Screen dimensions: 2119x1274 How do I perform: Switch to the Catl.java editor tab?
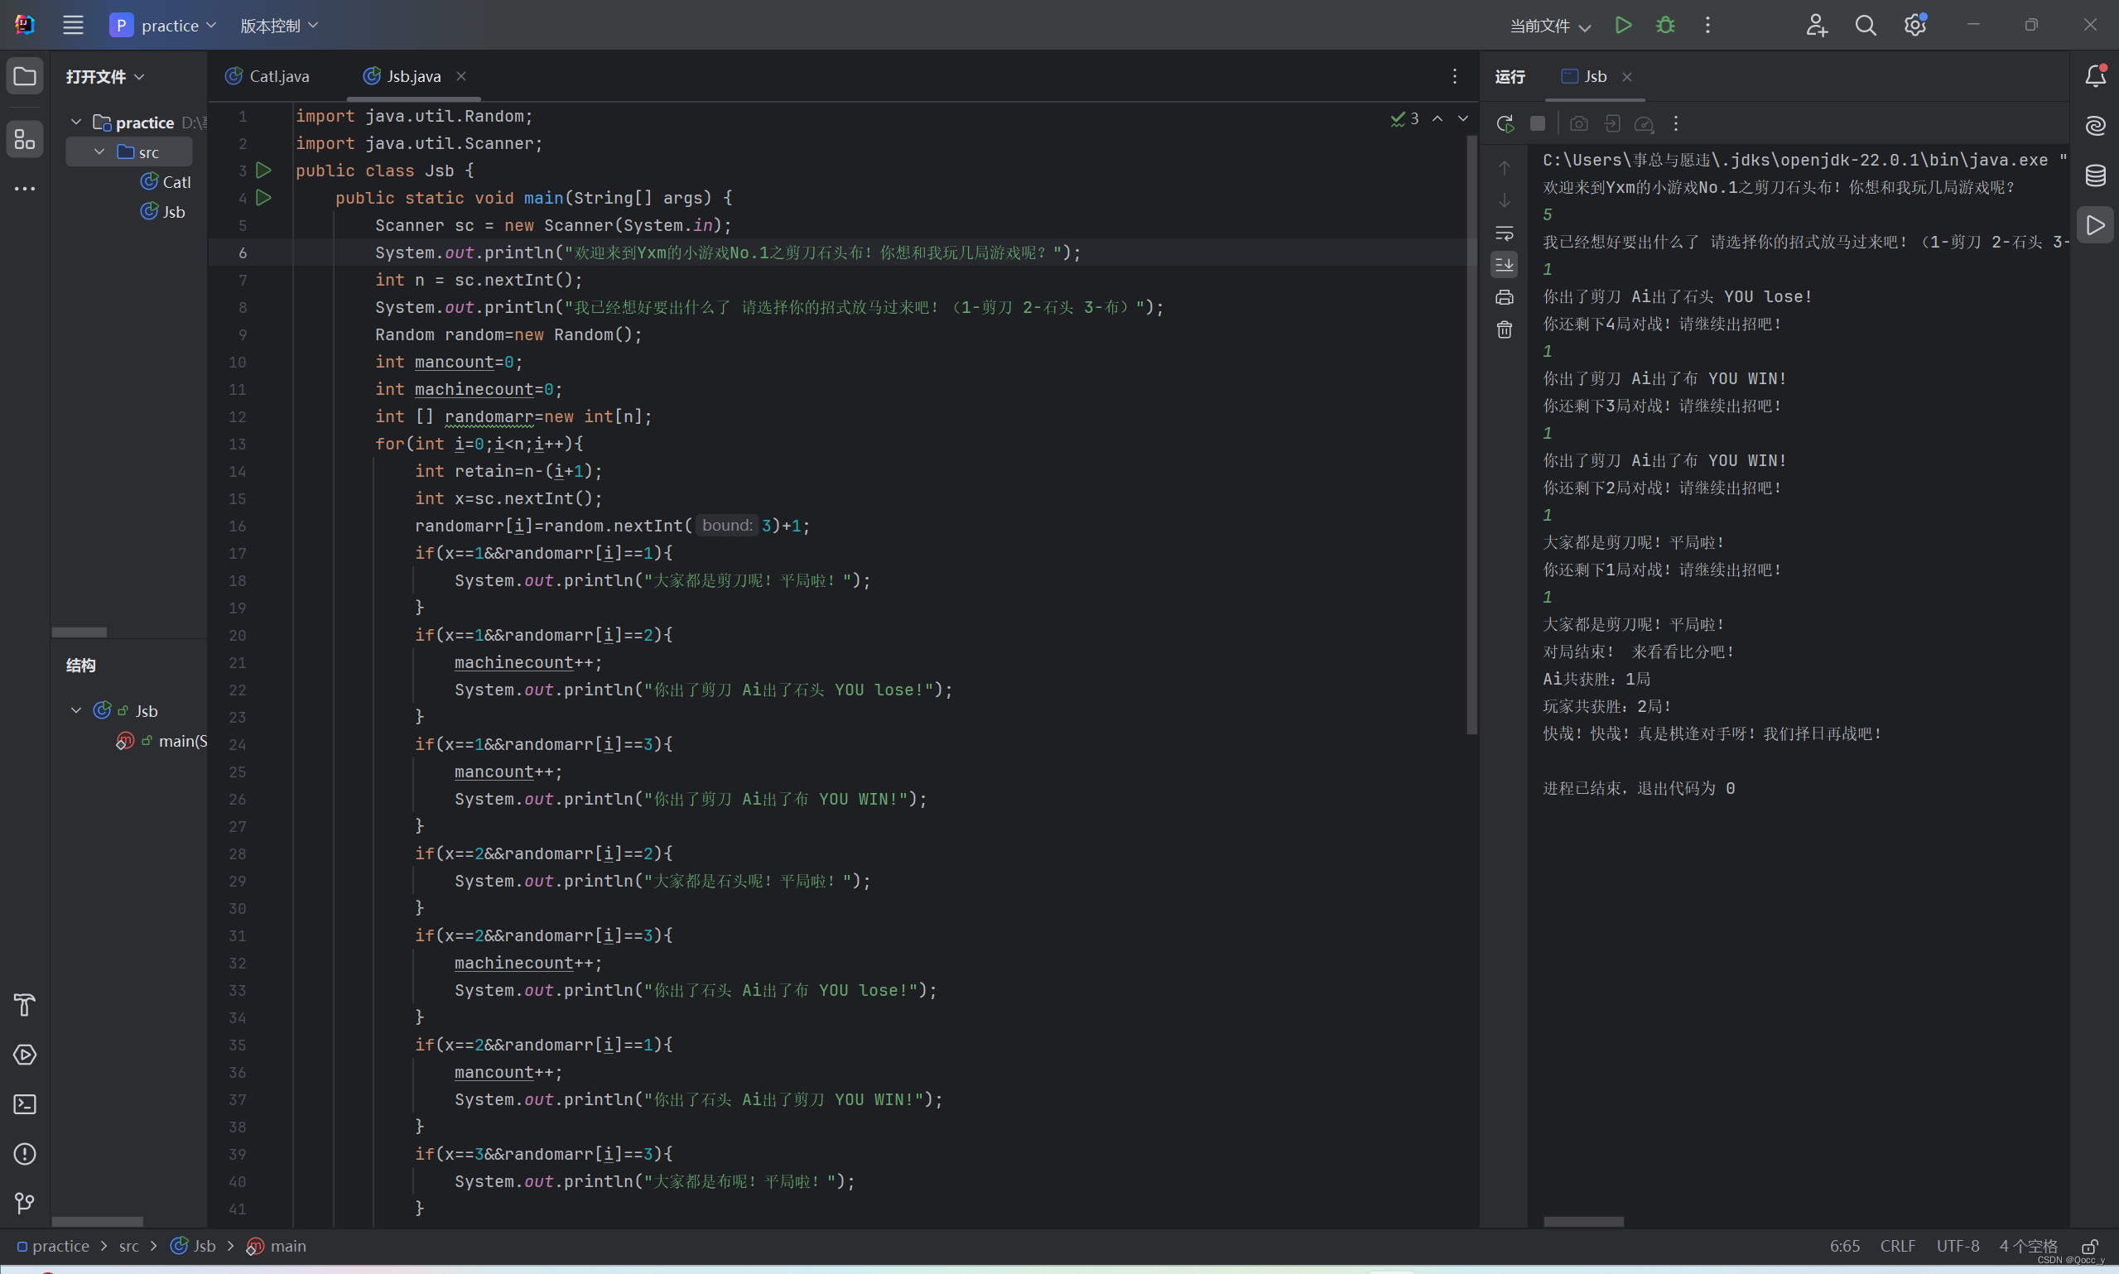[267, 76]
